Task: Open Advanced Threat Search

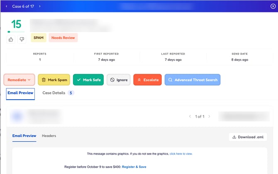Action: pos(193,80)
